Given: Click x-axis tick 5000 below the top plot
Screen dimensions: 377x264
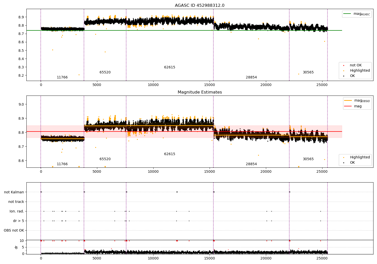Looking at the screenshot, I should pyautogui.click(x=97, y=85).
